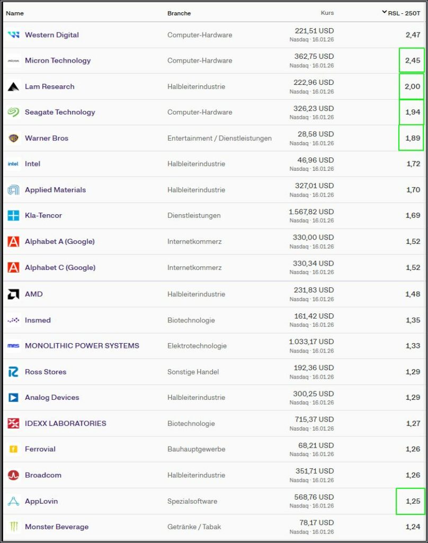Click the Western Digital logo icon
This screenshot has width=428, height=543.
[x=13, y=35]
